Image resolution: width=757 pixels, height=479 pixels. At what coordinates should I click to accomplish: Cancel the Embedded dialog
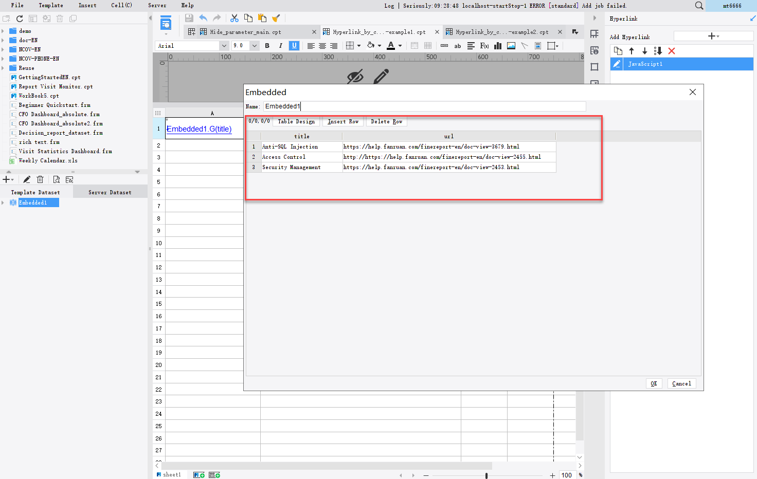point(681,383)
